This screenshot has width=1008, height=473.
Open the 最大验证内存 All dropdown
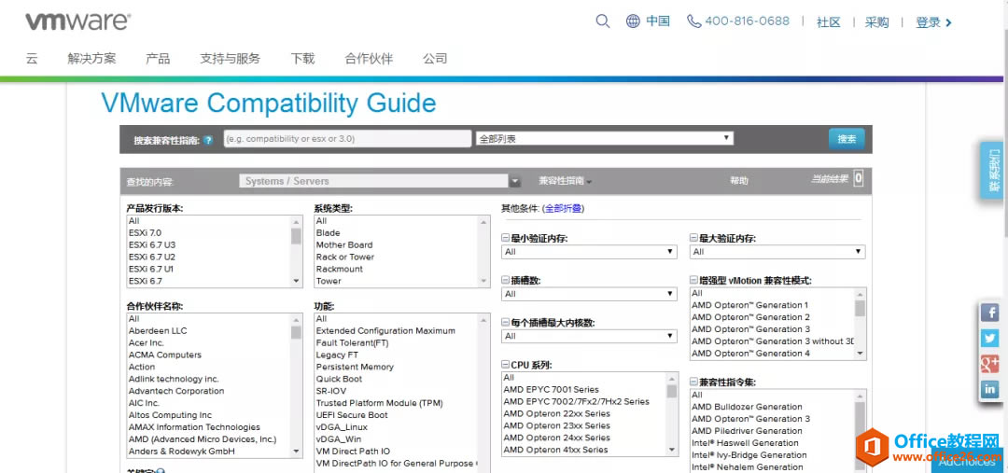(x=777, y=252)
